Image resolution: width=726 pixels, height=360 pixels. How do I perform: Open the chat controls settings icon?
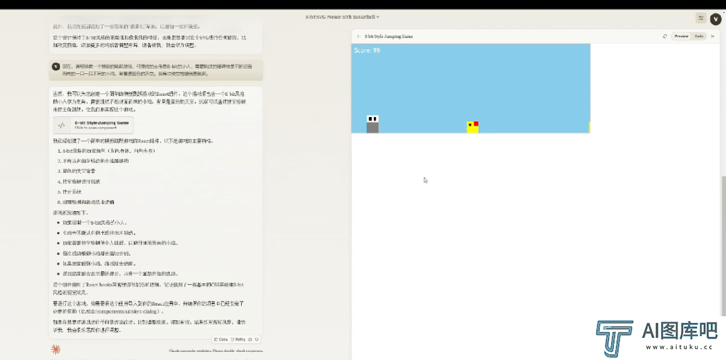click(701, 18)
